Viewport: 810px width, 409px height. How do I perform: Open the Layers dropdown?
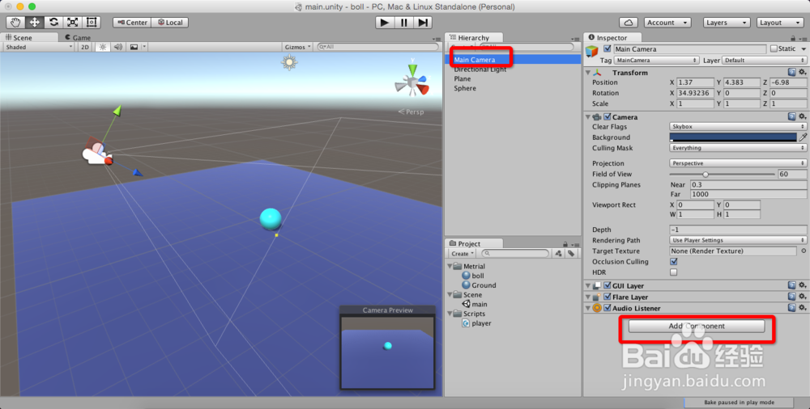point(727,23)
